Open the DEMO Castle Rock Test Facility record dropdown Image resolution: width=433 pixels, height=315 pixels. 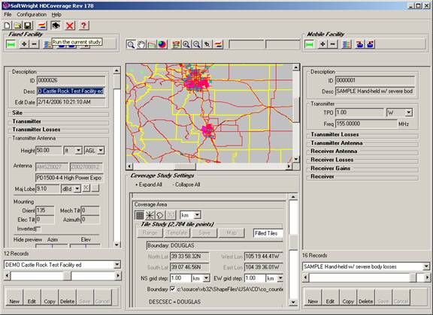(x=117, y=265)
